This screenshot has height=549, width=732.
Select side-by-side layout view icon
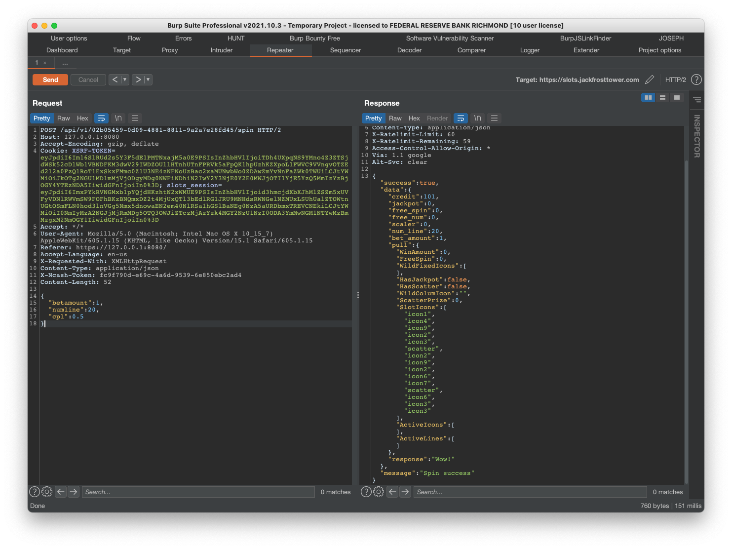648,97
